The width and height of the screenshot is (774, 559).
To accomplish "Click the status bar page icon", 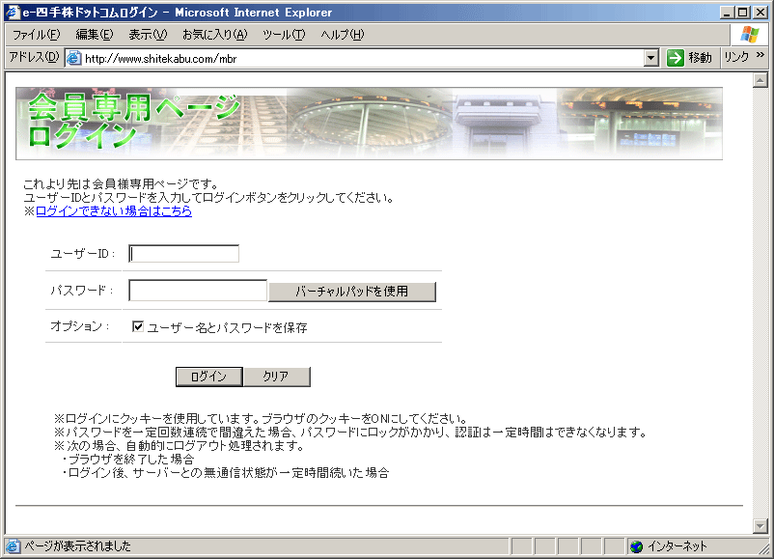I will (13, 546).
